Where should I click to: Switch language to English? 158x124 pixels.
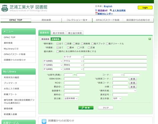tap(108, 6)
